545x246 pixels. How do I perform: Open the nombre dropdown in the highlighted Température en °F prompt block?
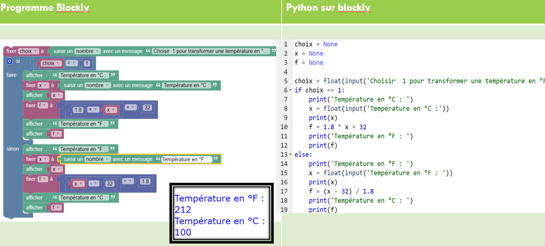pyautogui.click(x=97, y=159)
